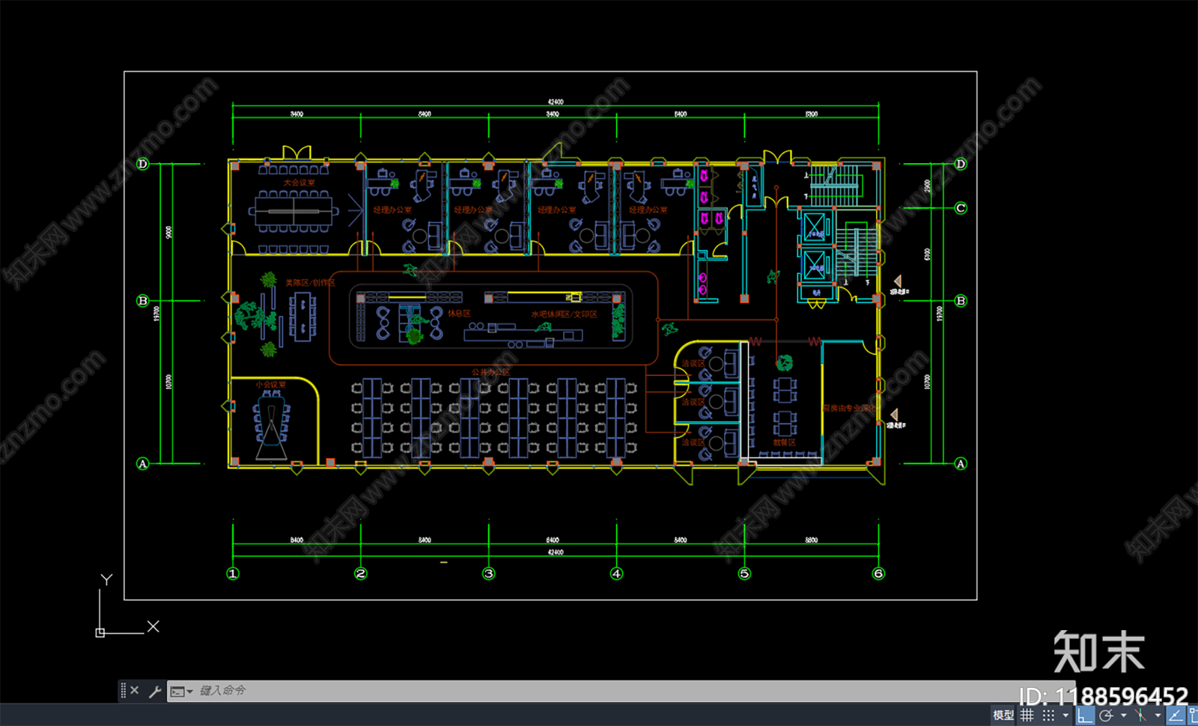The height and width of the screenshot is (726, 1198).
Task: Click the UCS origin icon
Action: (x=100, y=632)
